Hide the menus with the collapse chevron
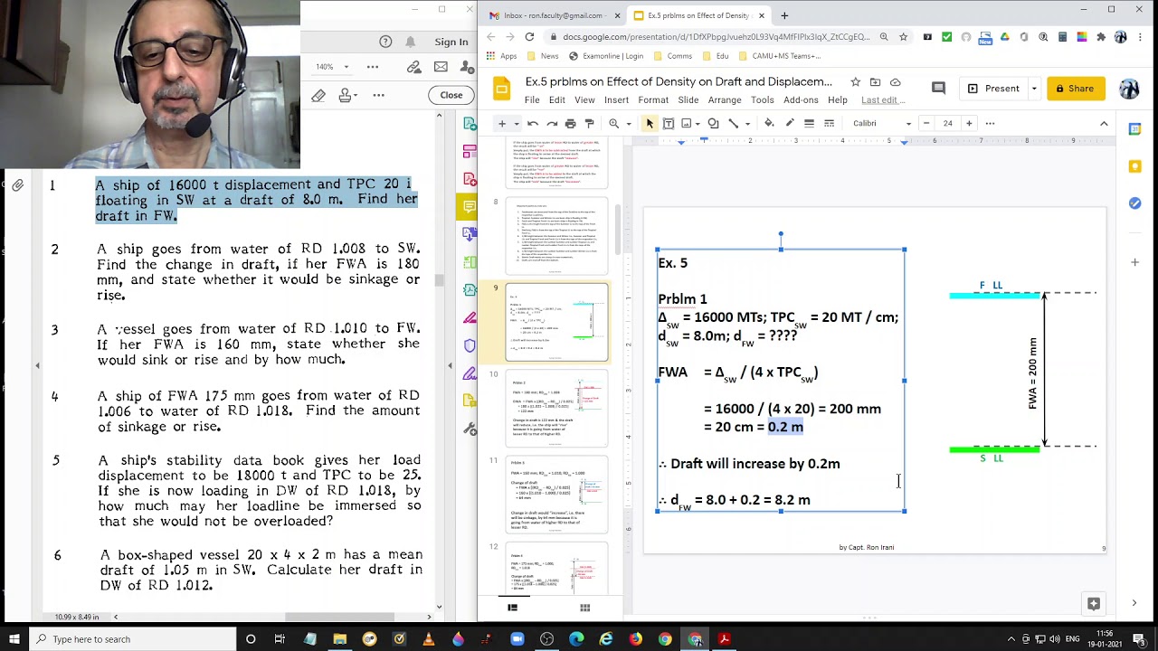The width and height of the screenshot is (1158, 651). point(1104,123)
